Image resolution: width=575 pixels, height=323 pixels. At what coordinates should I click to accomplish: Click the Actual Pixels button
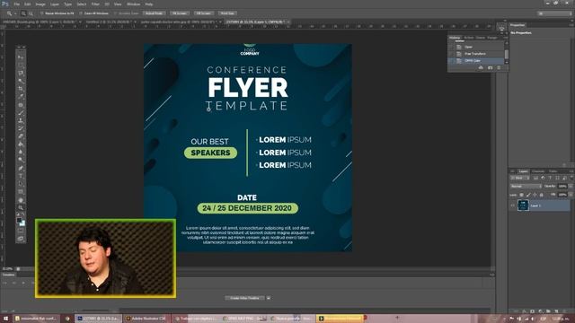154,13
